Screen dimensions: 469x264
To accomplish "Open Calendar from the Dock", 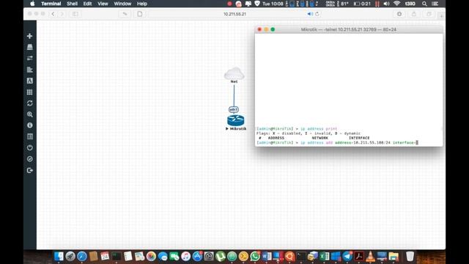I will point(105,256).
